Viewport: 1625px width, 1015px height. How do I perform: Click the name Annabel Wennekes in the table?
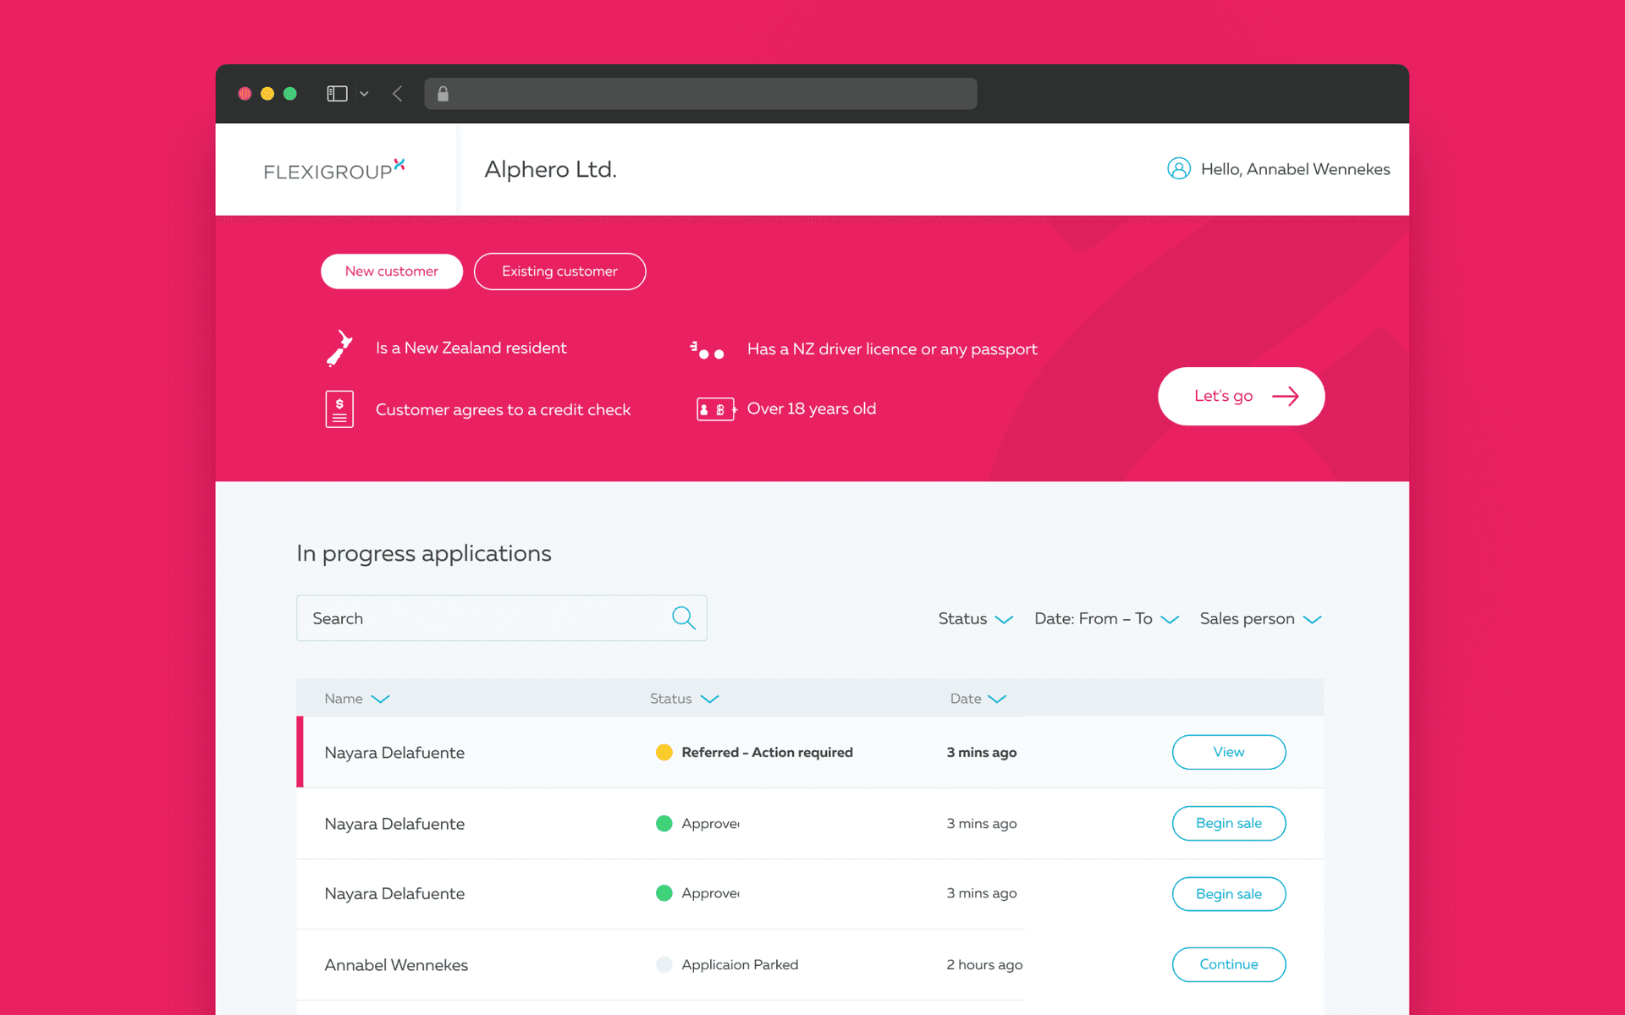396,965
